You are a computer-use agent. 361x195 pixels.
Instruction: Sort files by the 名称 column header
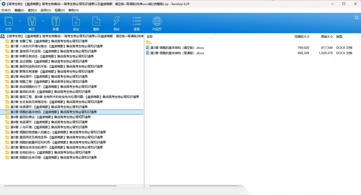coord(150,36)
